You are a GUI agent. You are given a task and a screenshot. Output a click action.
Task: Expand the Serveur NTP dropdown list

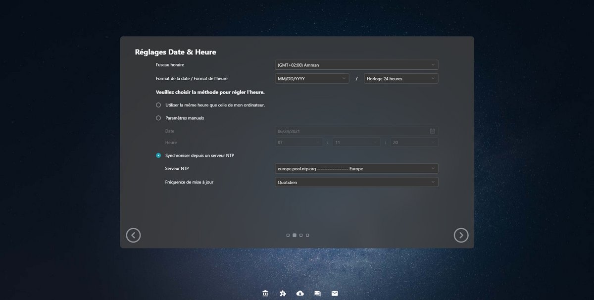click(356, 169)
